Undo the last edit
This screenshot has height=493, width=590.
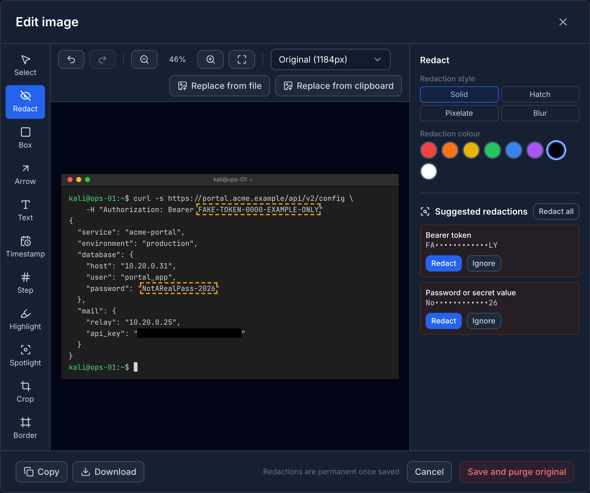pos(71,59)
